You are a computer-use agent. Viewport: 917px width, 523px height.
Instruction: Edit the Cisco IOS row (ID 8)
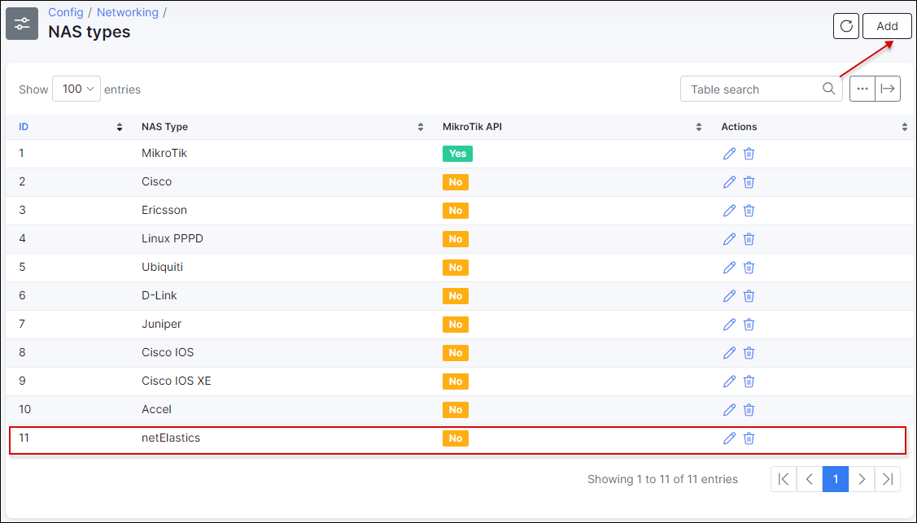(x=729, y=353)
